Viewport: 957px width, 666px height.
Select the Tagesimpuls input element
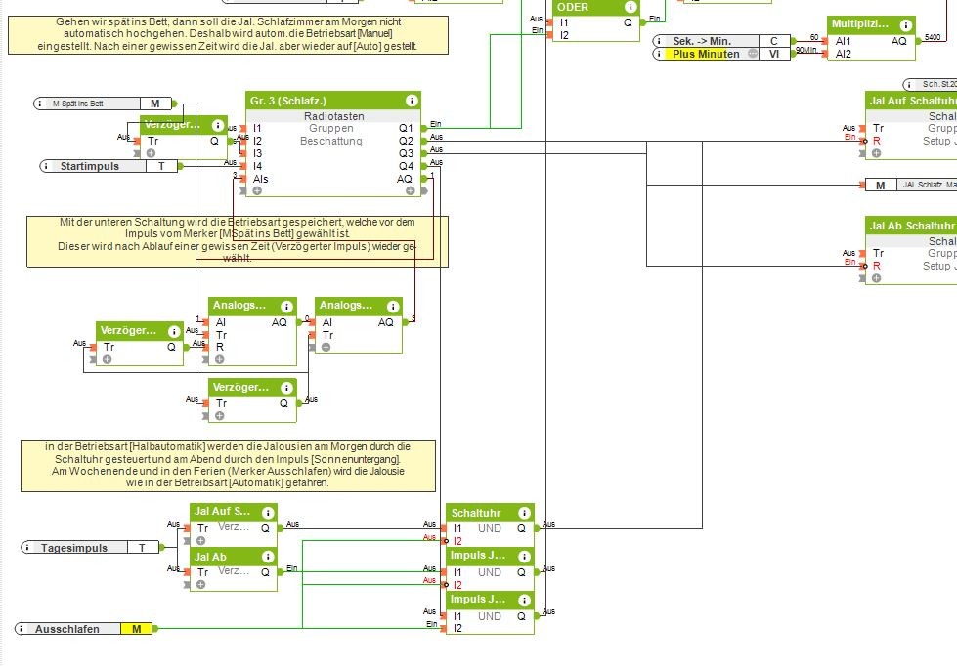tap(92, 547)
